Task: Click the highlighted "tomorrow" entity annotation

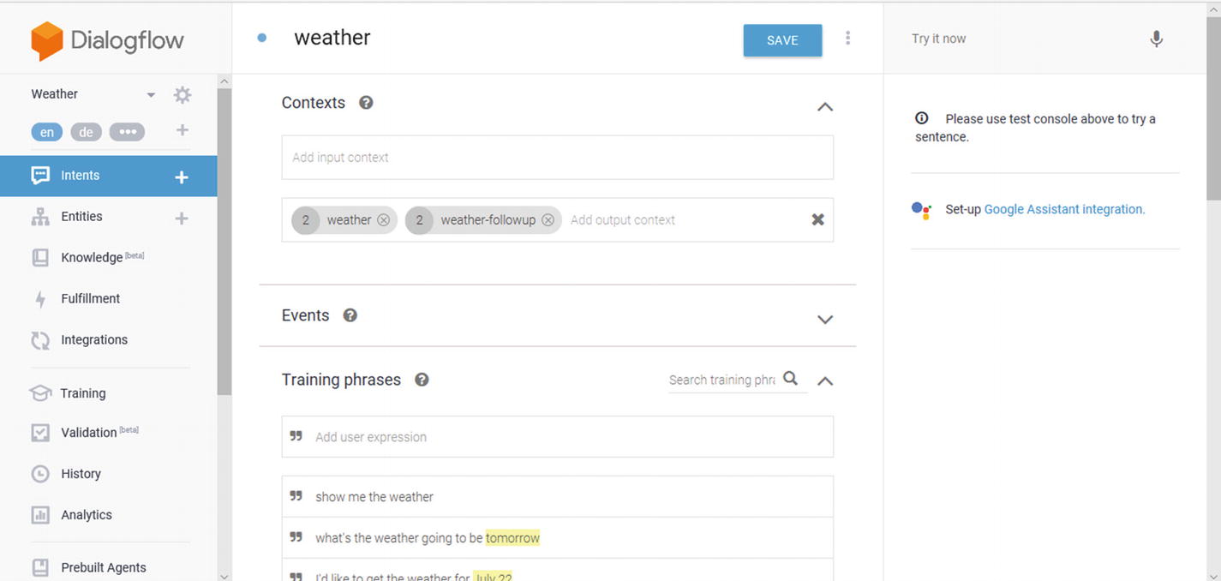Action: [512, 538]
